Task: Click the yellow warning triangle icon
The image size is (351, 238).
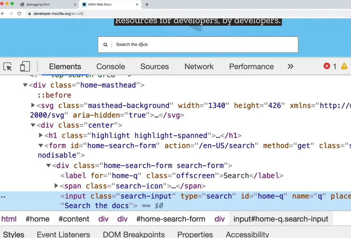Action: pos(344,66)
